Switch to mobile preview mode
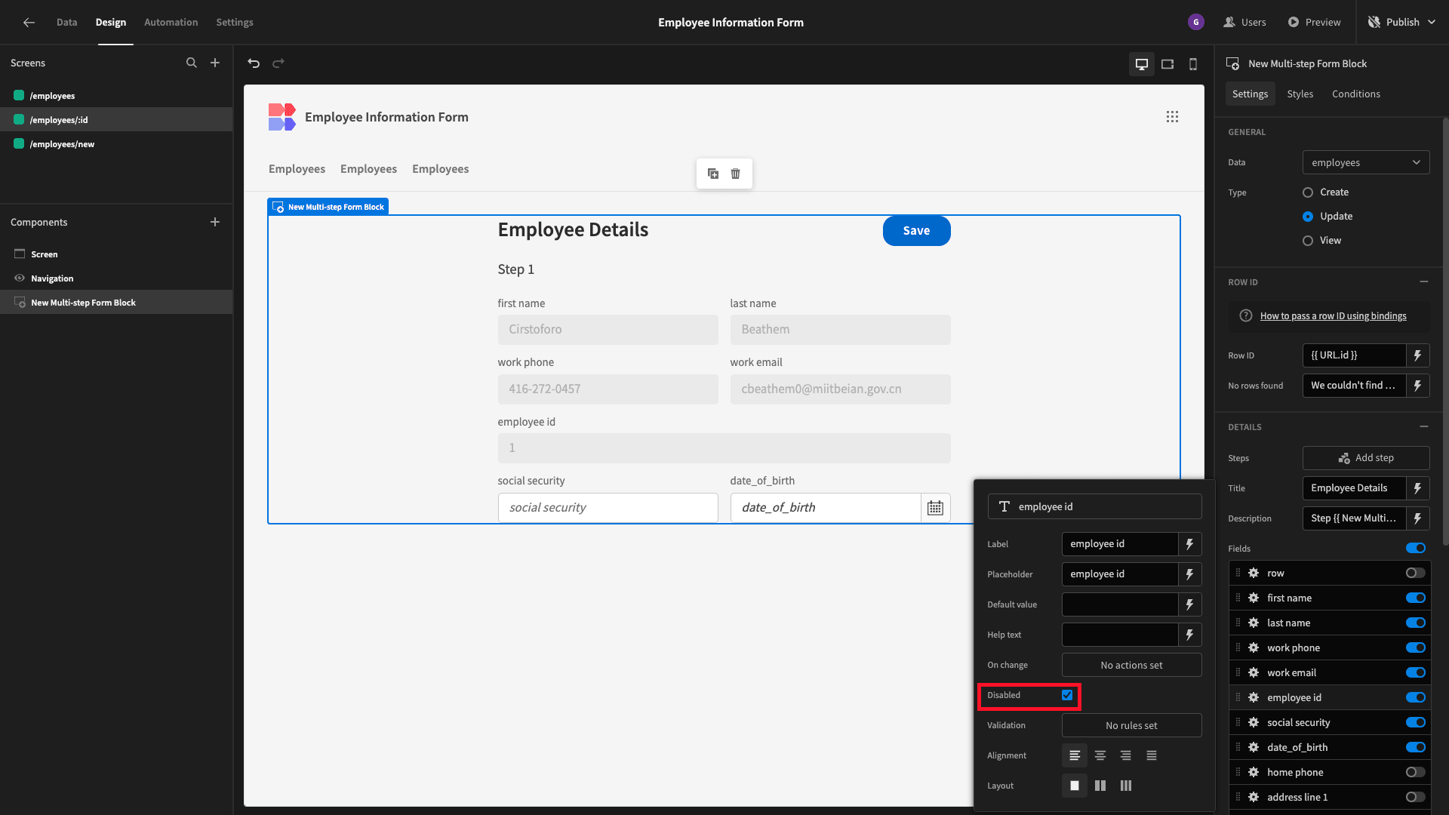The width and height of the screenshot is (1449, 815). tap(1193, 64)
